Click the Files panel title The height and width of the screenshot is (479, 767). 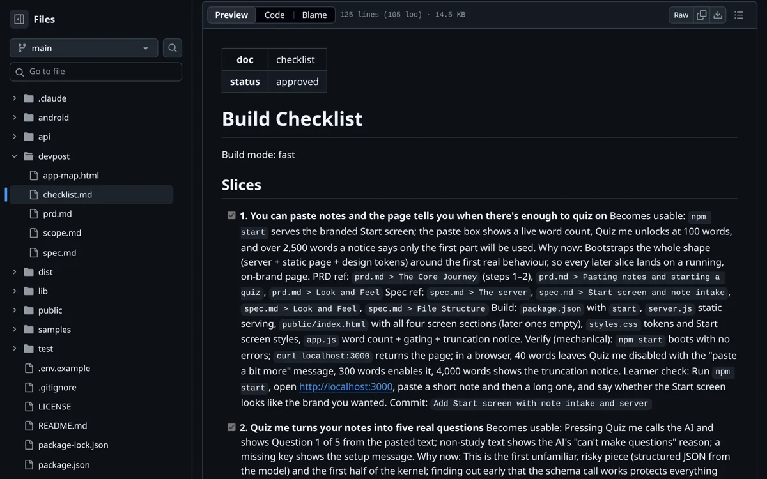[x=44, y=19]
